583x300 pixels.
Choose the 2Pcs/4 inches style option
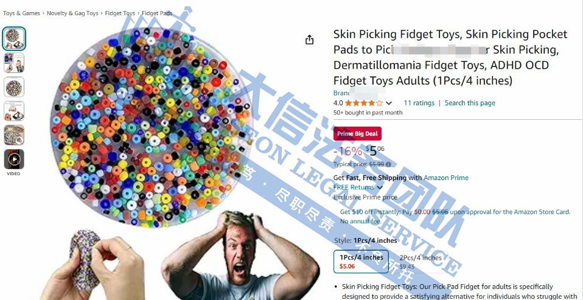pyautogui.click(x=421, y=261)
